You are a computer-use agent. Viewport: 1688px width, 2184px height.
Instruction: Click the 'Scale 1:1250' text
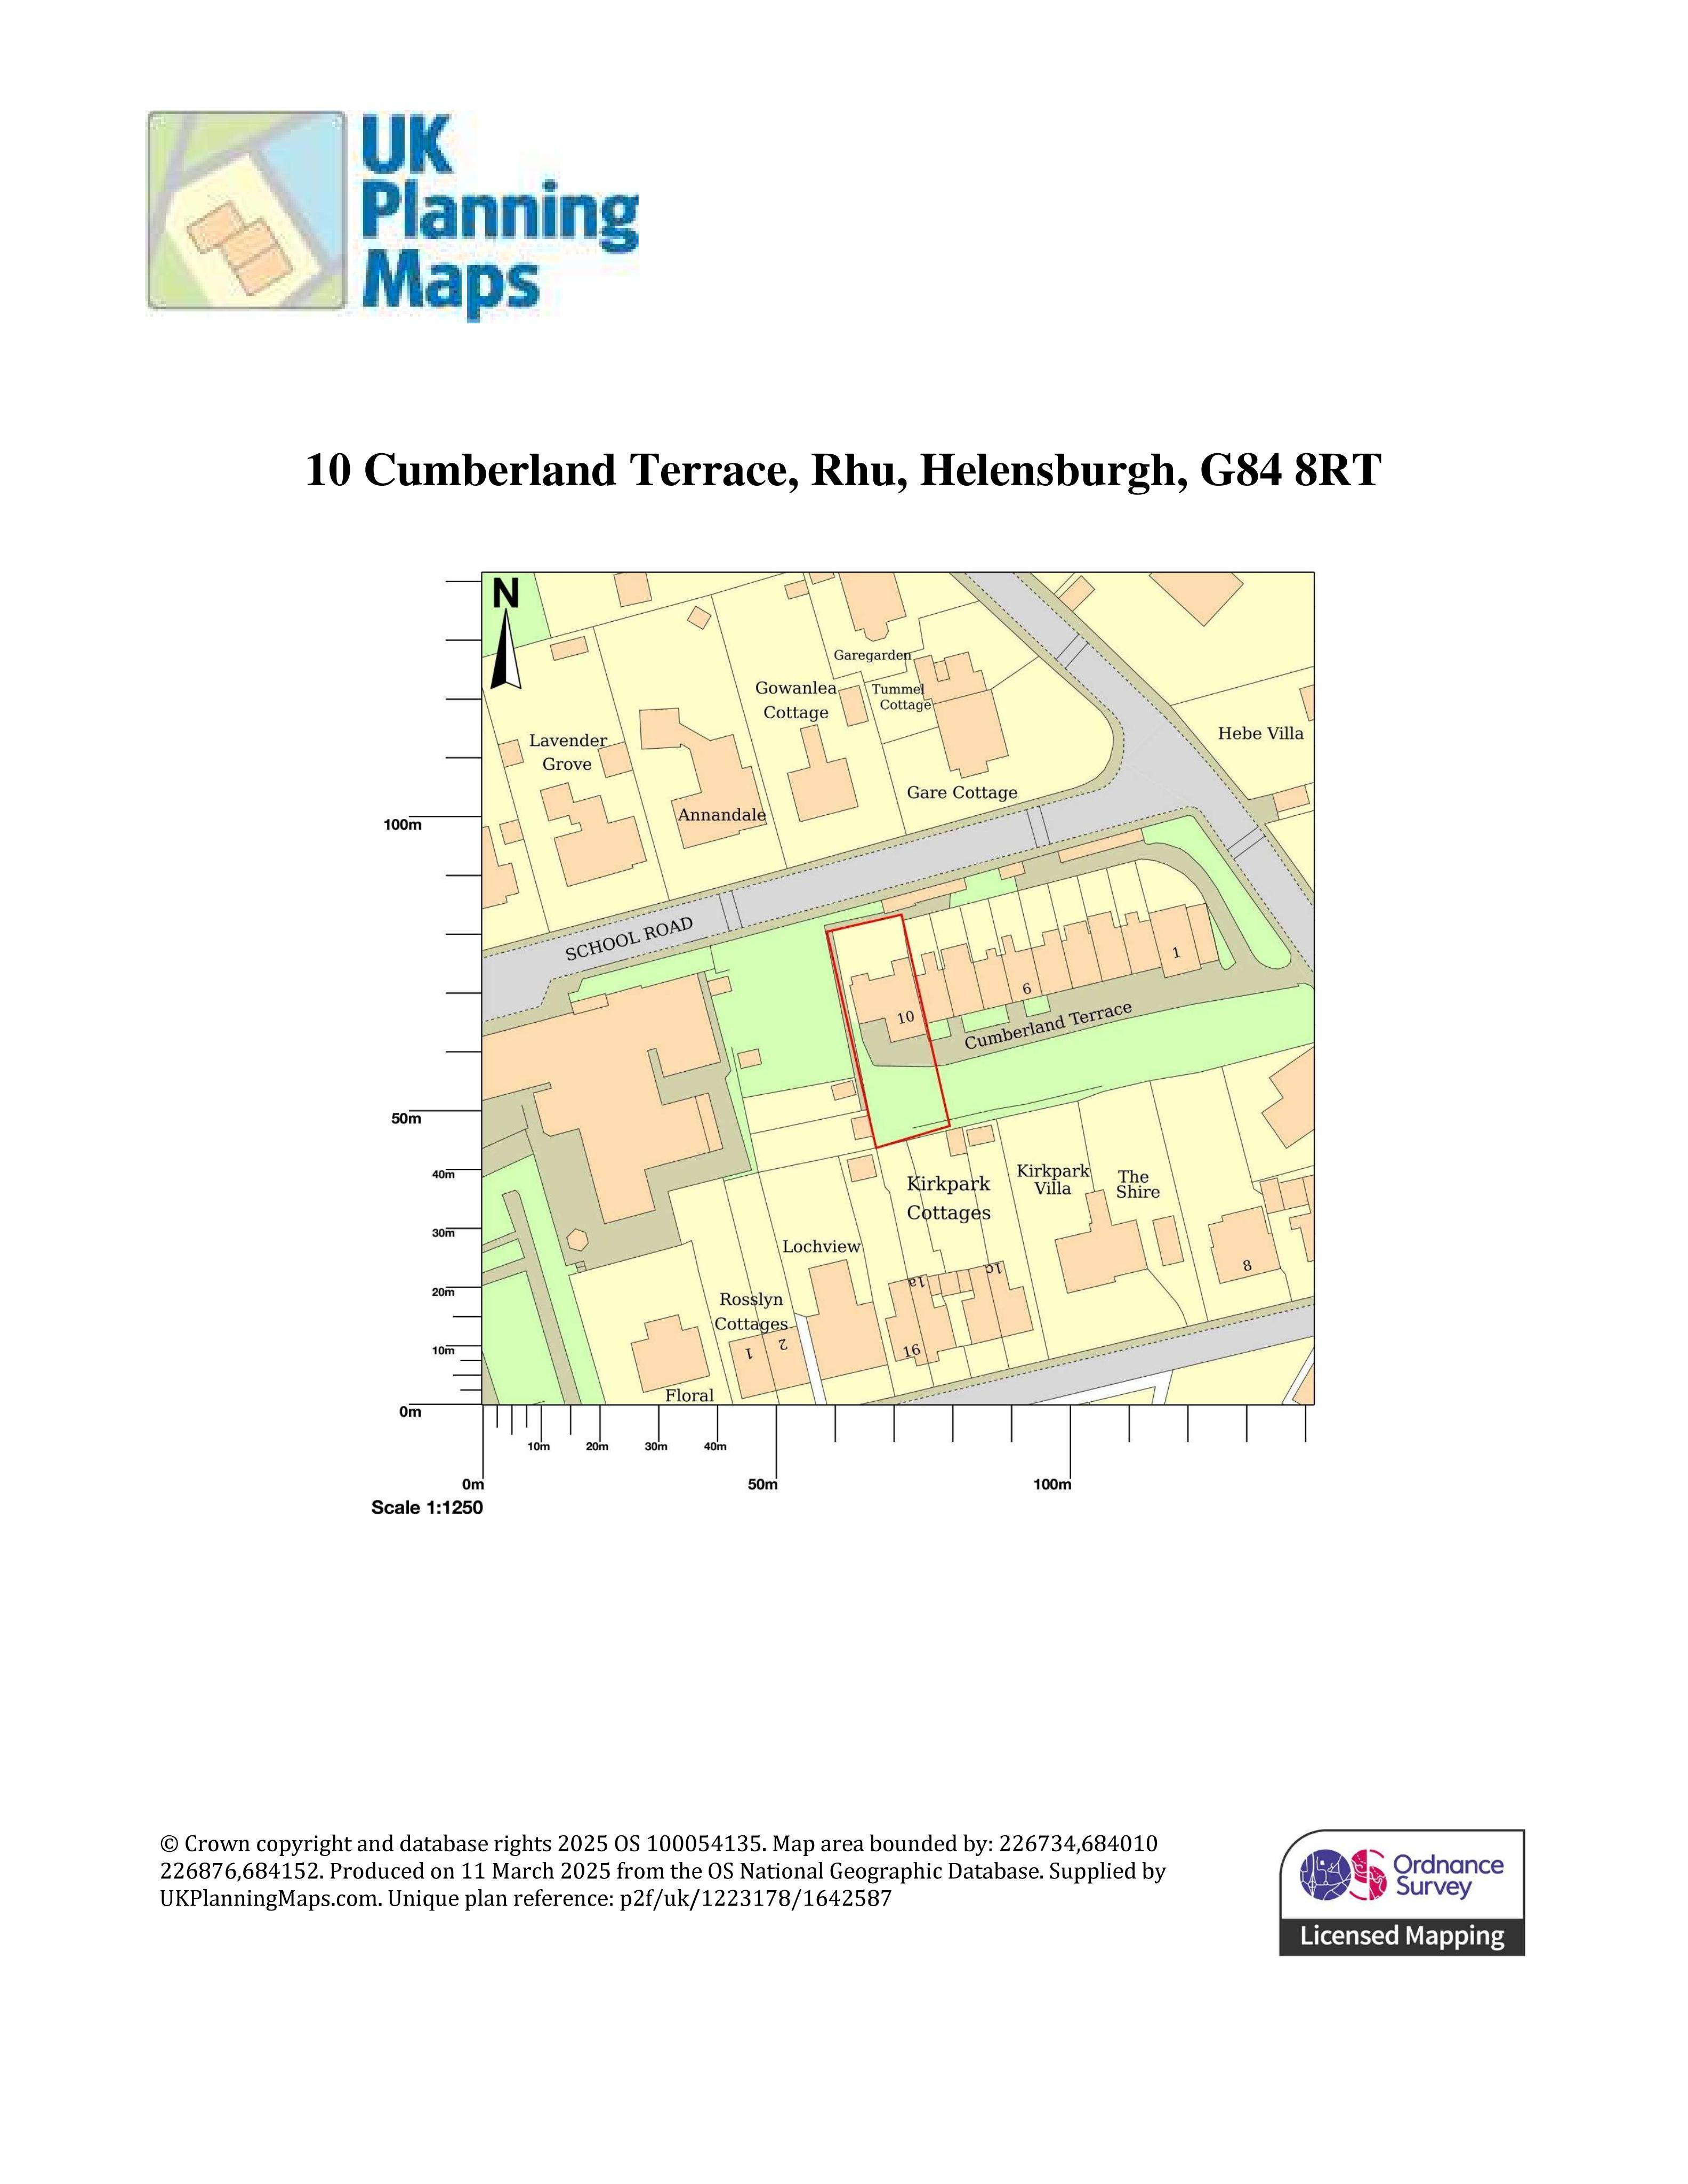point(427,1507)
